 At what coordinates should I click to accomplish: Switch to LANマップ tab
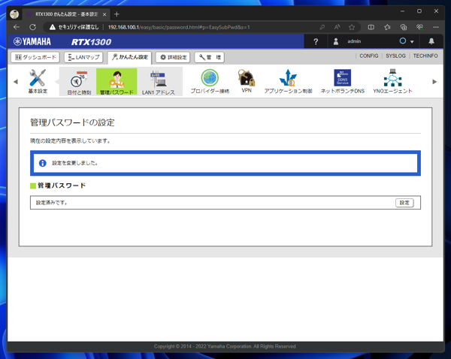tap(83, 57)
